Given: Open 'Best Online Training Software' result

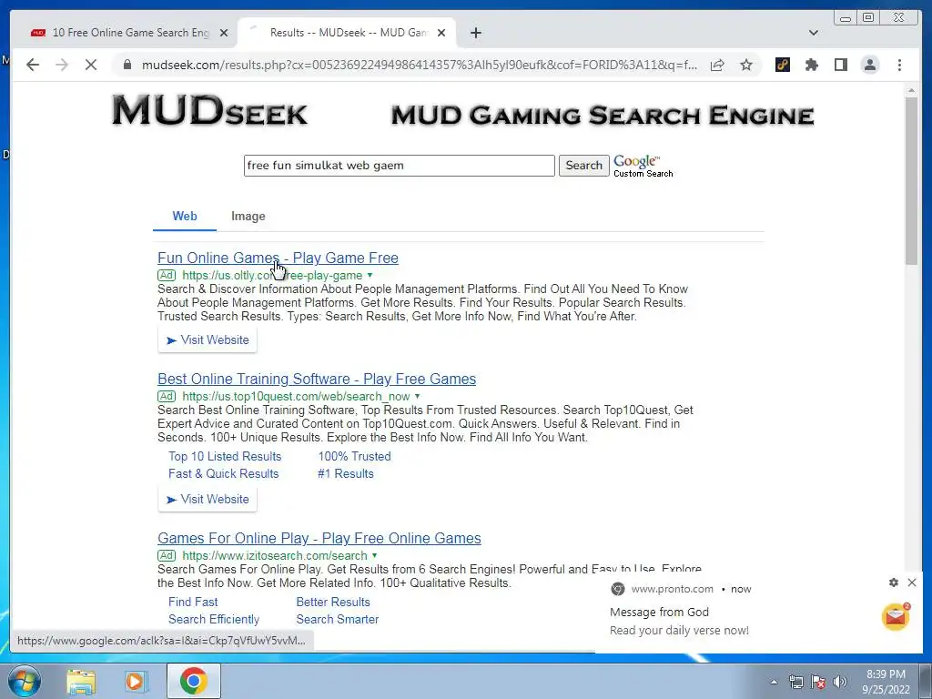Looking at the screenshot, I should (x=316, y=380).
